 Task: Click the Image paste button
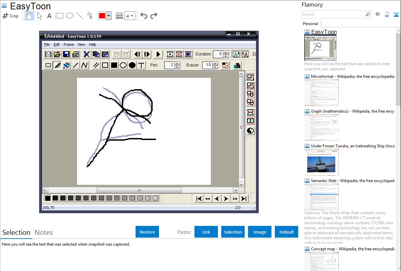(260, 232)
